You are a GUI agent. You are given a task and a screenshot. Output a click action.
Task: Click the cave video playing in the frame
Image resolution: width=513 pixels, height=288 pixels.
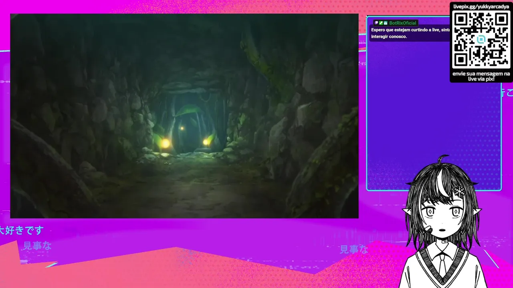point(184,116)
